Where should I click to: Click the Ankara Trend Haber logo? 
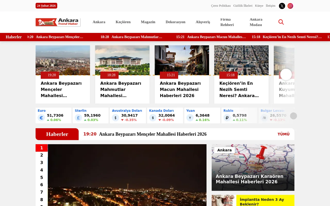(x=58, y=22)
